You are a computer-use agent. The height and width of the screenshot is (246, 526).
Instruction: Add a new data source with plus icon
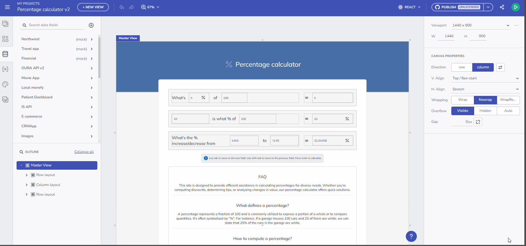click(91, 25)
